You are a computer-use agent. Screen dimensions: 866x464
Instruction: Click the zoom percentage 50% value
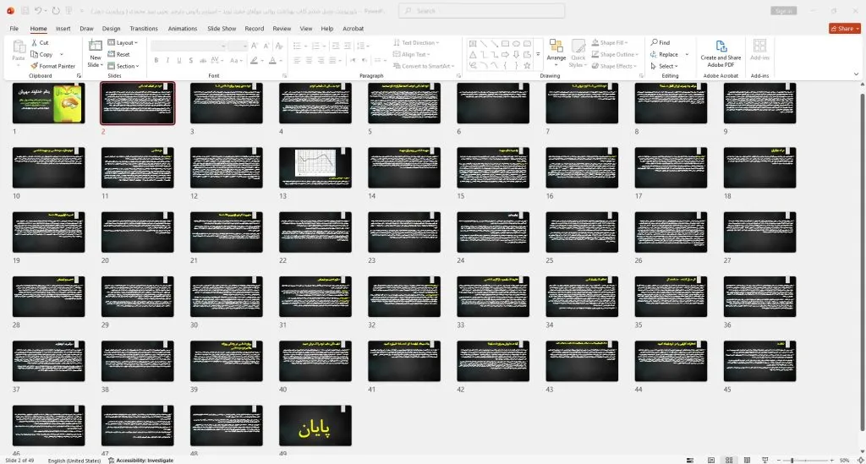click(845, 460)
